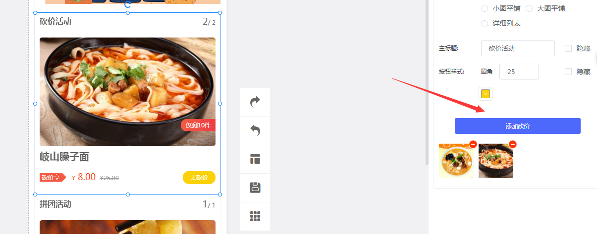Screen dimensions: 597x234
Task: Click the save floppy disk icon
Action: [255, 188]
